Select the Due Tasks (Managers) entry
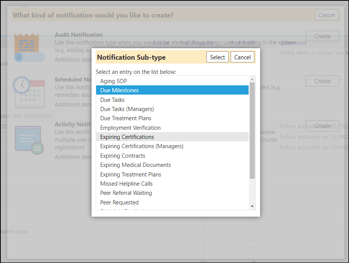Viewport: 349px width, 263px height. [172, 109]
